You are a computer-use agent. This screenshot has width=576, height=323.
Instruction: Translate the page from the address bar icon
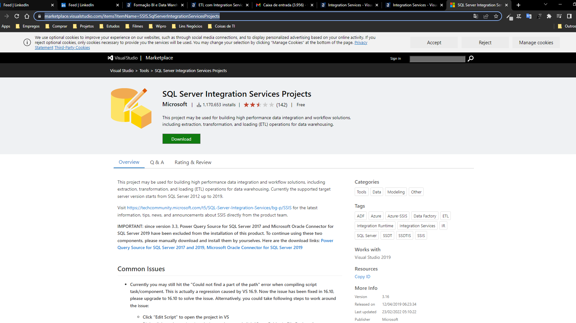(475, 16)
